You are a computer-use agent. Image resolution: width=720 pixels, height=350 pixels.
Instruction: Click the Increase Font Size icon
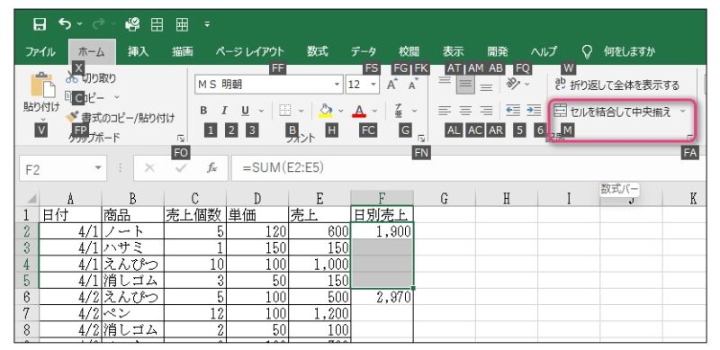pyautogui.click(x=391, y=85)
